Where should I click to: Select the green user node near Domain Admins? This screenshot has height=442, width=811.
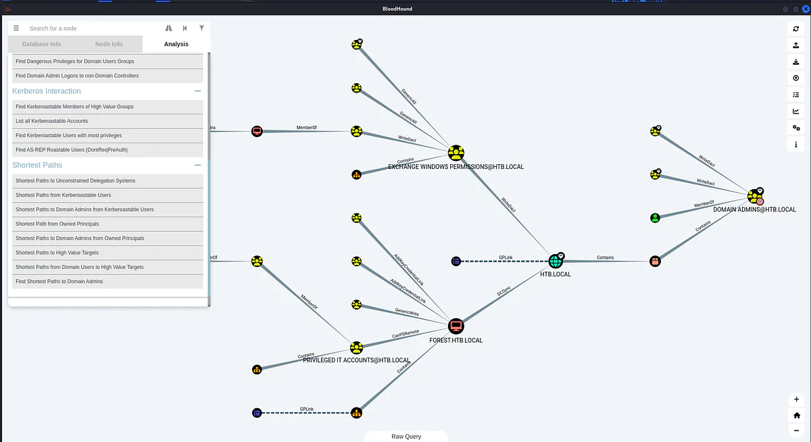(x=655, y=218)
